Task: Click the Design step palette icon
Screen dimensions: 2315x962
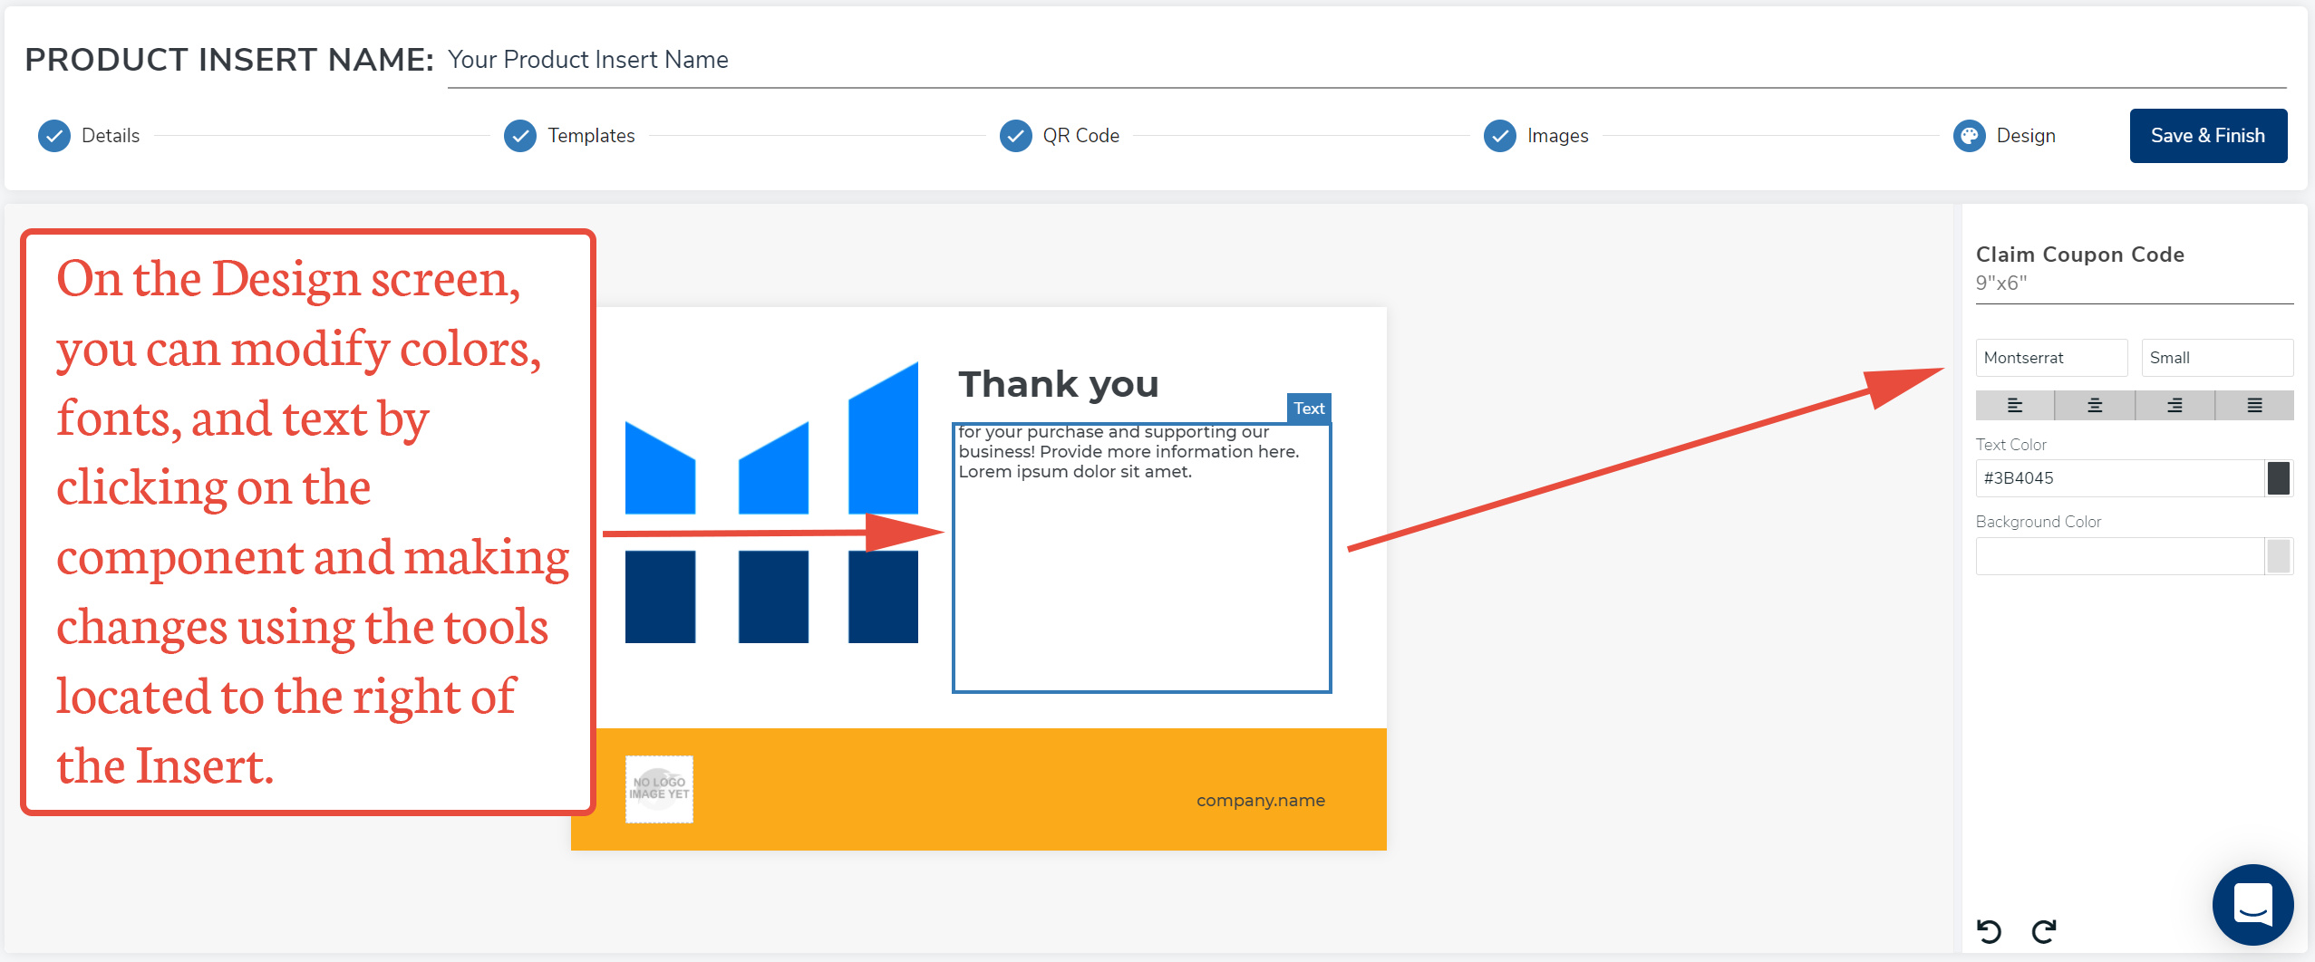Action: coord(1969,136)
